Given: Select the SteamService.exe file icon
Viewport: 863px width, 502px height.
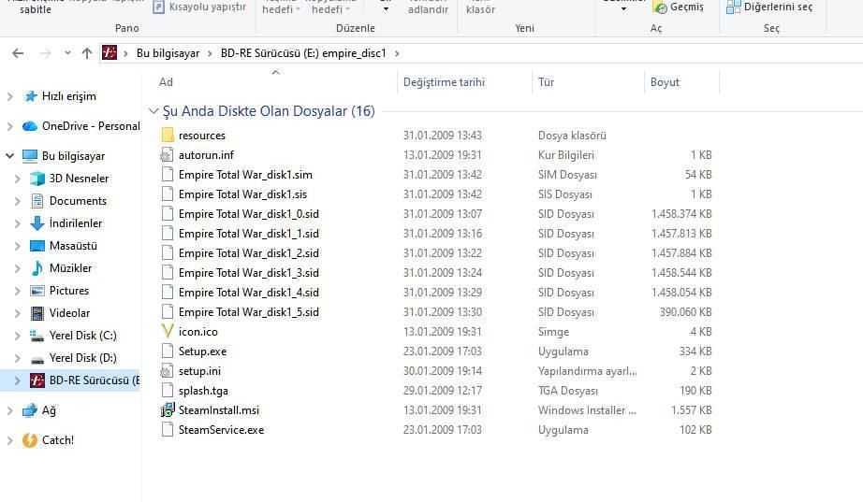Looking at the screenshot, I should coord(168,430).
